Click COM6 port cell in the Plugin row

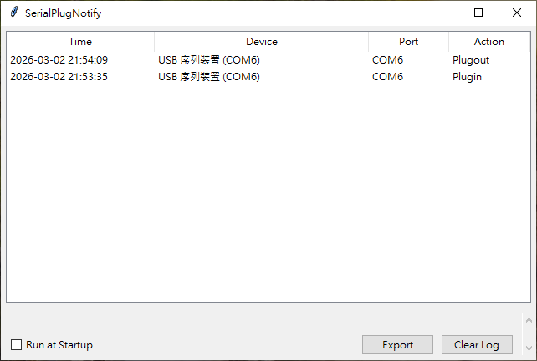pos(388,77)
